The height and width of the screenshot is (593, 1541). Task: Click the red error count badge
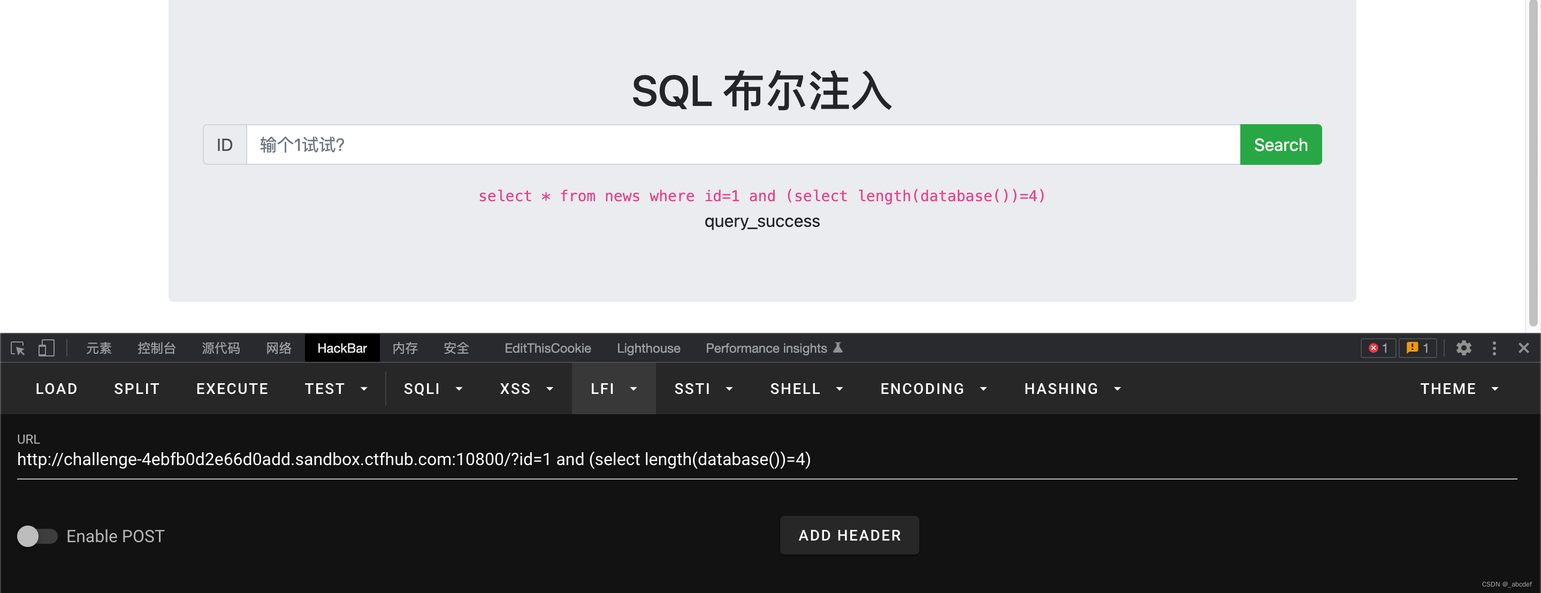[1378, 348]
